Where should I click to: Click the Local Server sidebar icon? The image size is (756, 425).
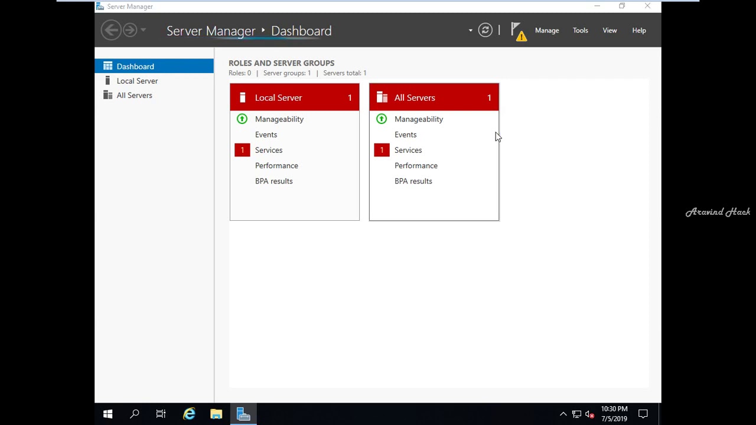click(x=107, y=81)
